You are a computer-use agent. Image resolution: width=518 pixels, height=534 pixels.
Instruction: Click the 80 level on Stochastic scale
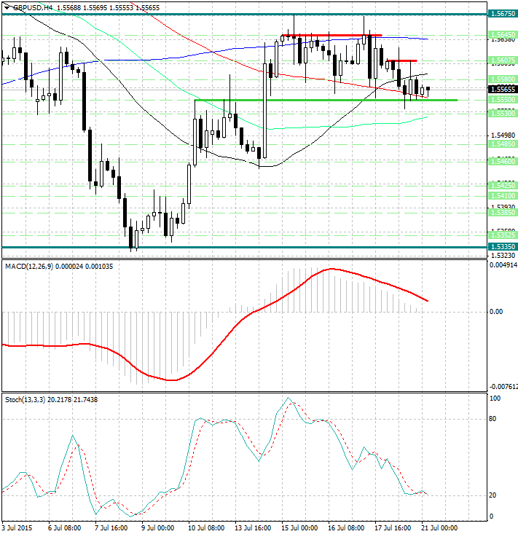click(493, 419)
